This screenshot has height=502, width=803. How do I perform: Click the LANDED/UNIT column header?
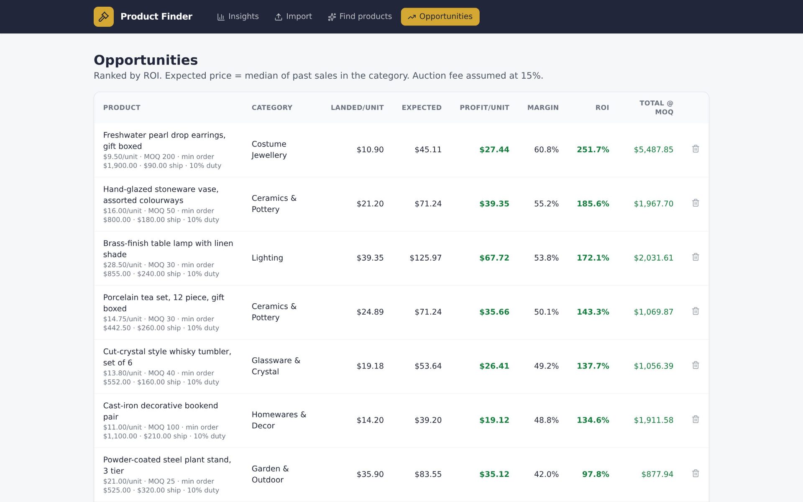pos(357,108)
